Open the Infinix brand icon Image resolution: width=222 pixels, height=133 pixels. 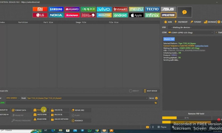point(152,15)
